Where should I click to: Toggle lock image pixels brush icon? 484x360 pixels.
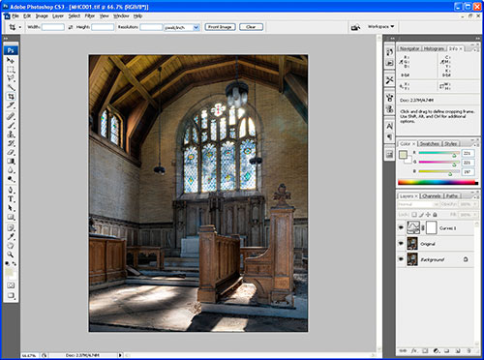pos(421,215)
